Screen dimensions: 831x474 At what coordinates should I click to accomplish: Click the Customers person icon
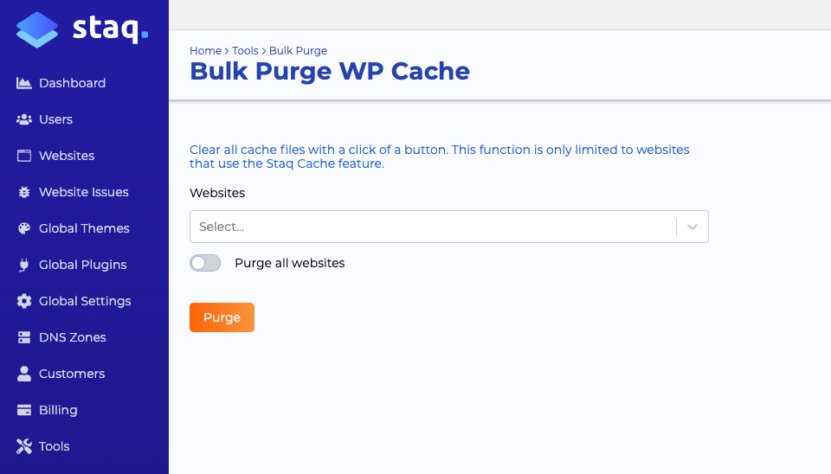pos(24,374)
